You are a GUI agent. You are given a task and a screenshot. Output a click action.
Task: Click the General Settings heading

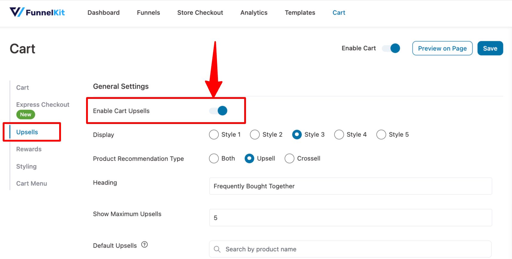coord(121,86)
